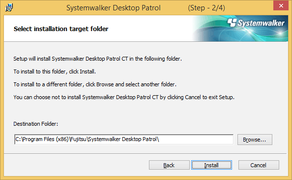Click the empty gray area above Destination Folder
This screenshot has height=180, width=292.
pos(145,111)
